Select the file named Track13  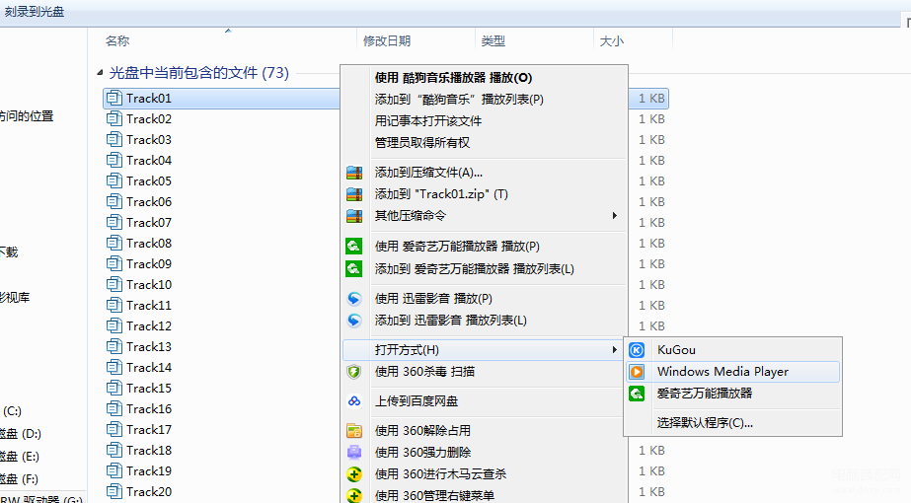(149, 347)
